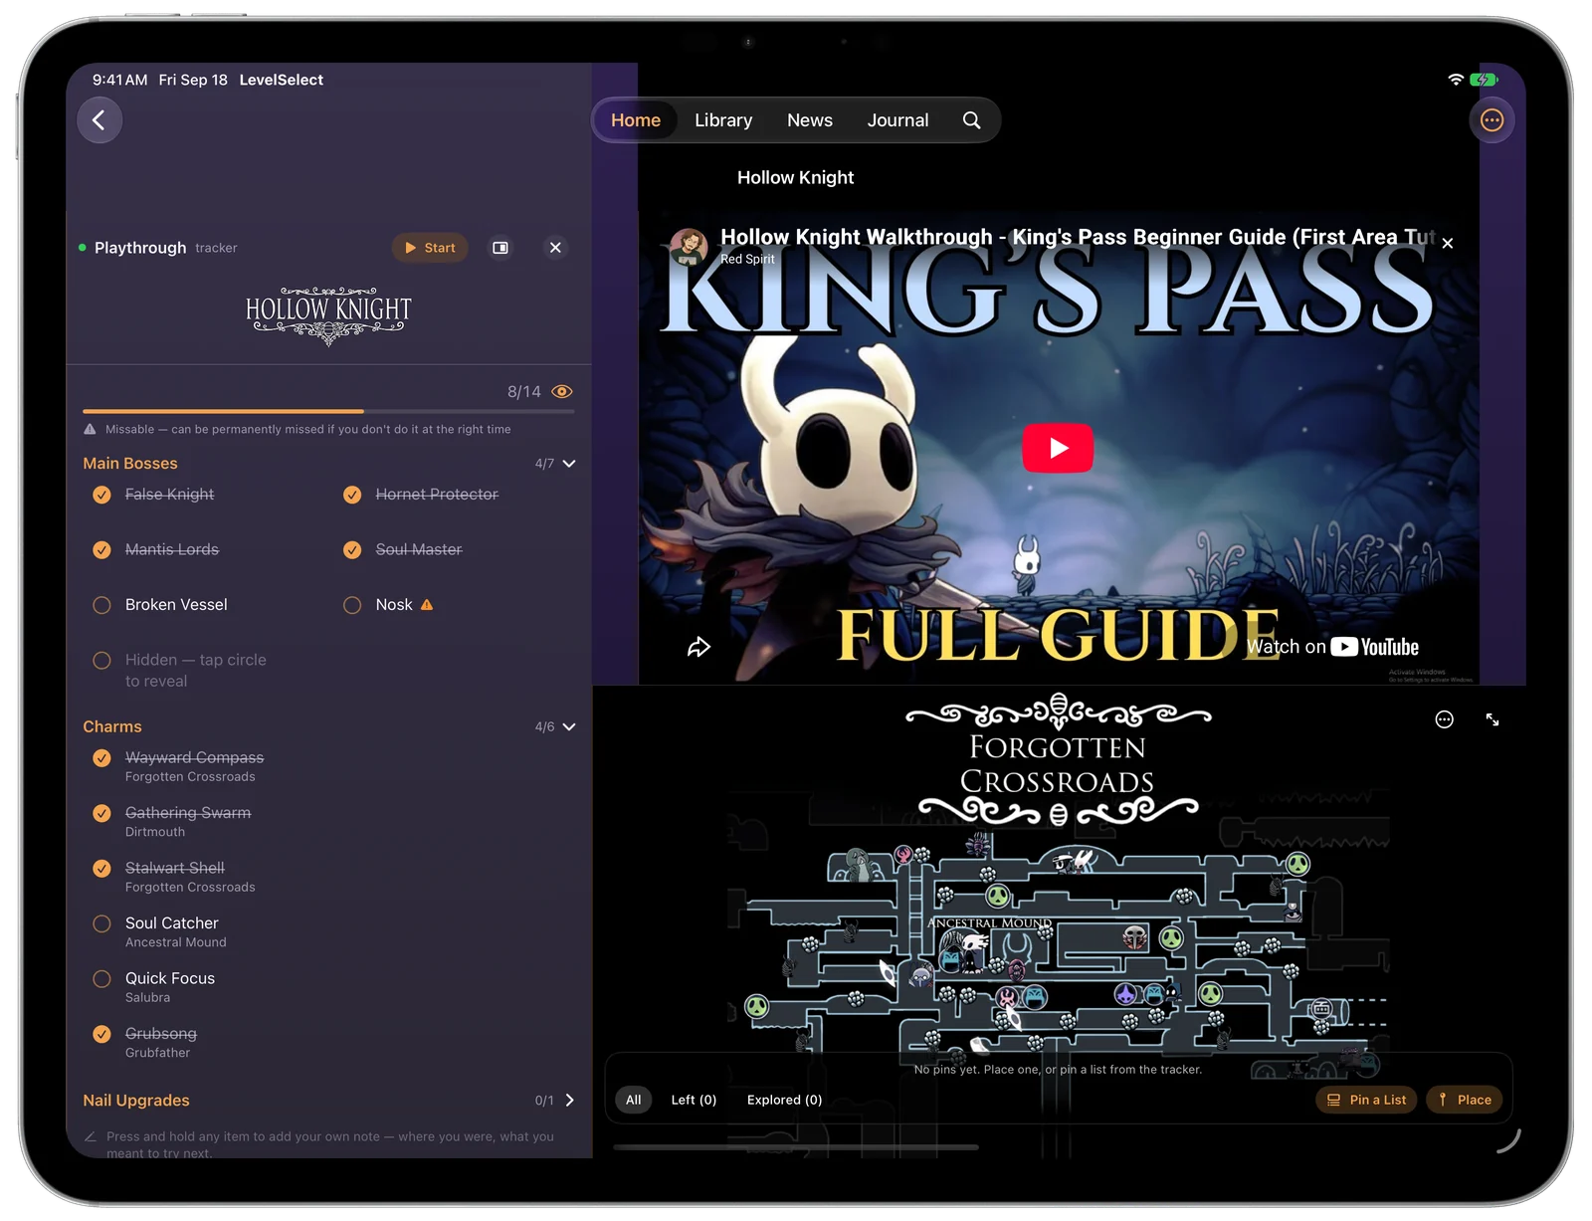Click the Nail Upgrades section heading
This screenshot has width=1592, height=1221.
point(136,1101)
